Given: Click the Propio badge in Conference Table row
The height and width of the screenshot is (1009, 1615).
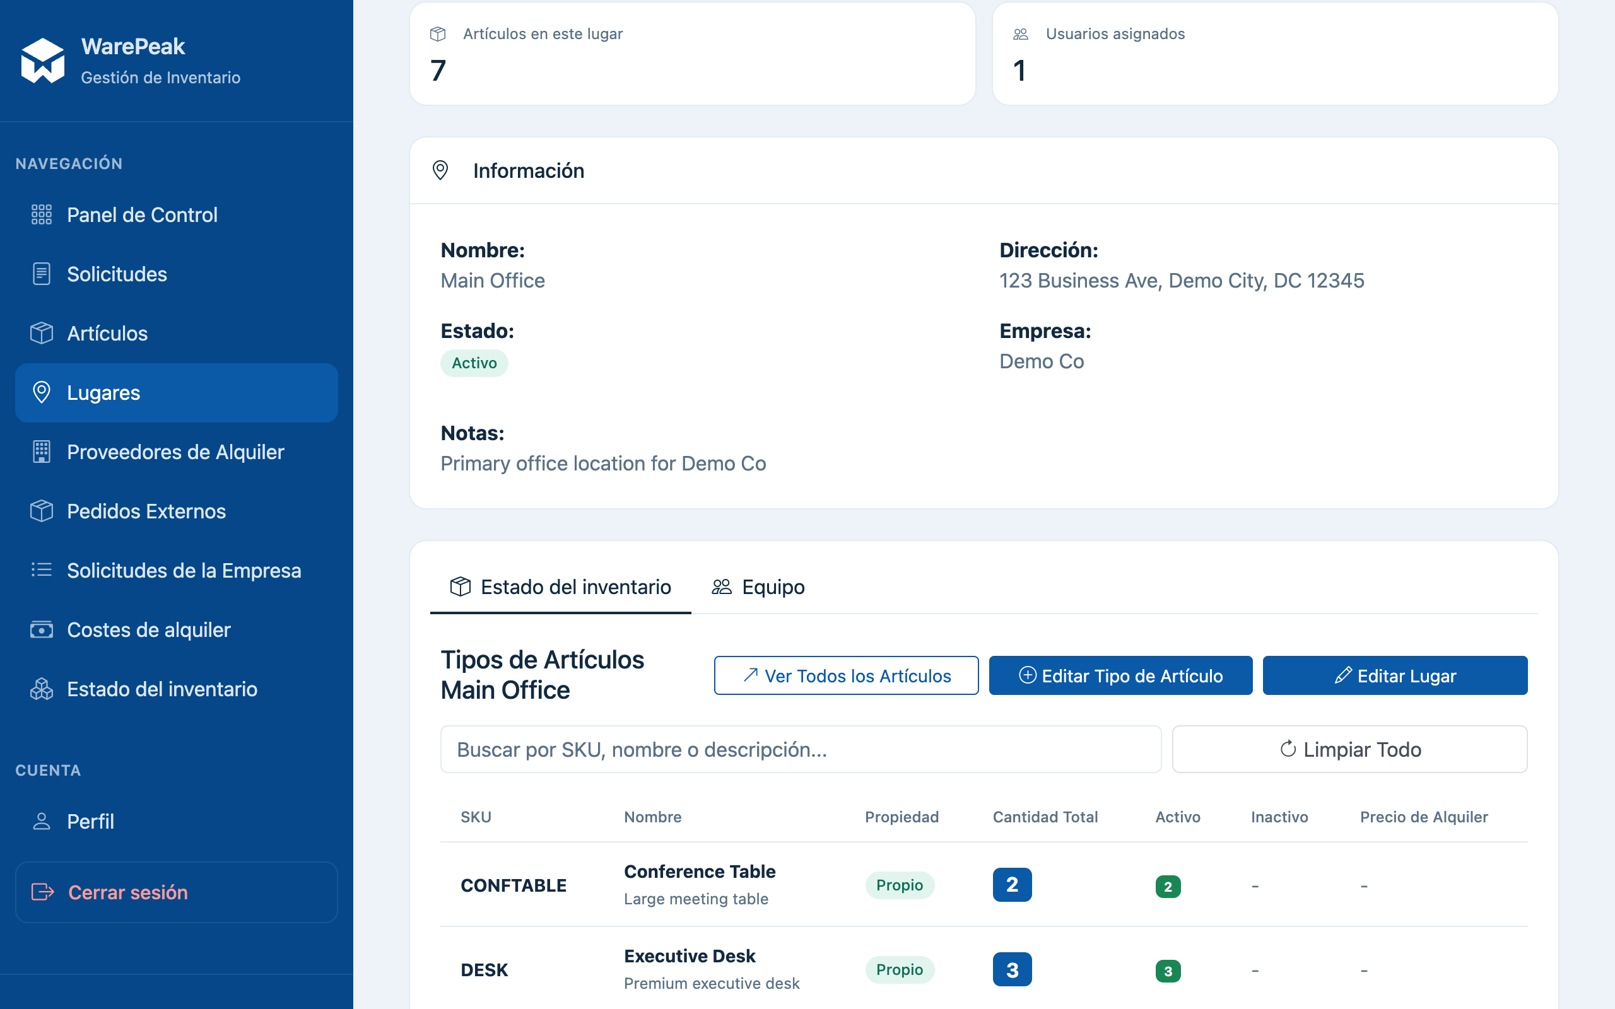Looking at the screenshot, I should click(x=900, y=885).
